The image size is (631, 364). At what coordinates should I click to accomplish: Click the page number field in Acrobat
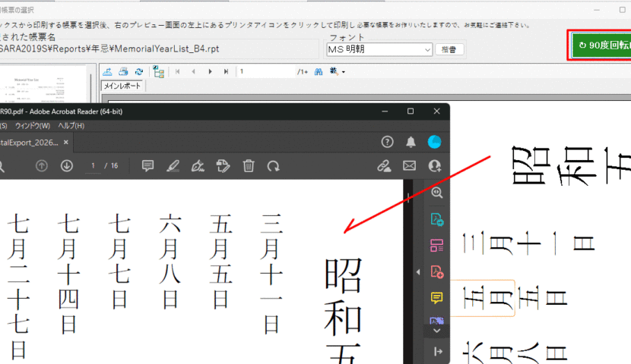94,165
